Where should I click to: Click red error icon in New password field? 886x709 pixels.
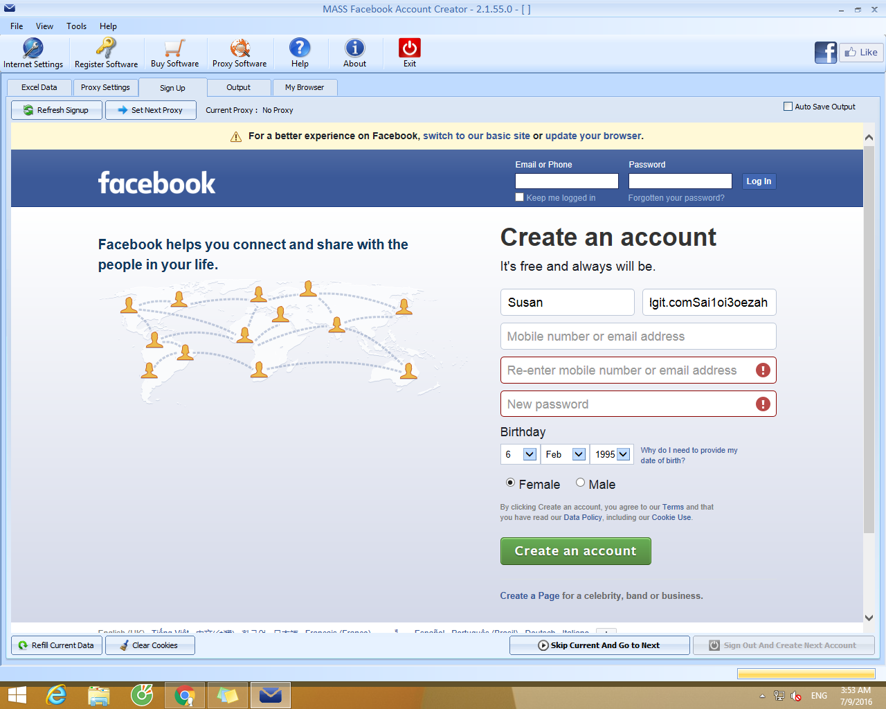[x=763, y=404]
